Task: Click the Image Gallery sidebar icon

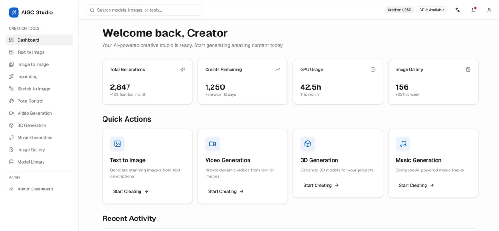Action: tap(12, 150)
